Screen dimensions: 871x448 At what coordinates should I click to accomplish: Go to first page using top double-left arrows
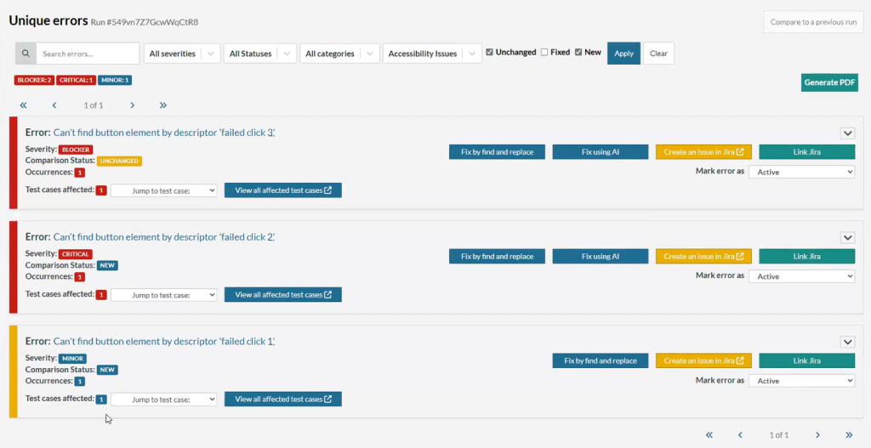tap(23, 105)
